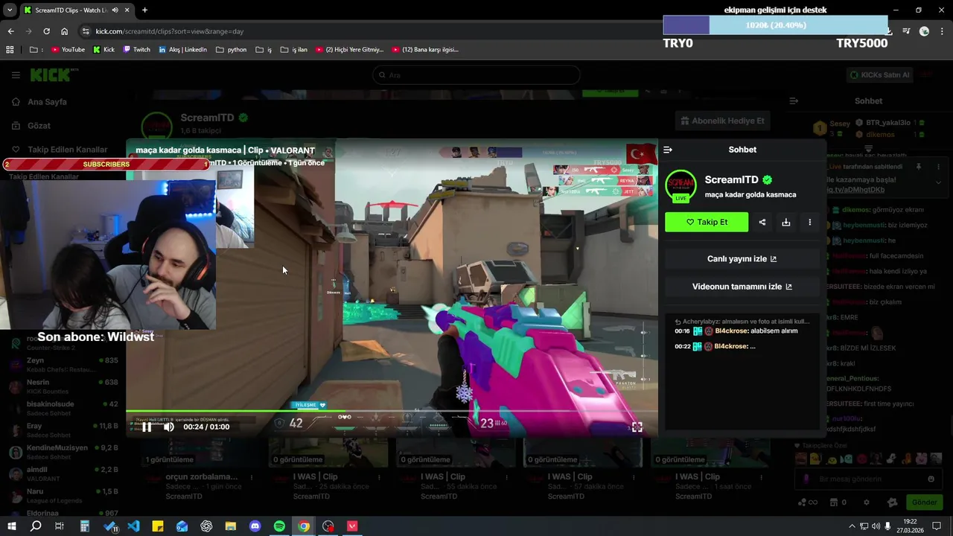Close the ScreamITD Clips browser tab
The width and height of the screenshot is (953, 536).
[x=127, y=10]
